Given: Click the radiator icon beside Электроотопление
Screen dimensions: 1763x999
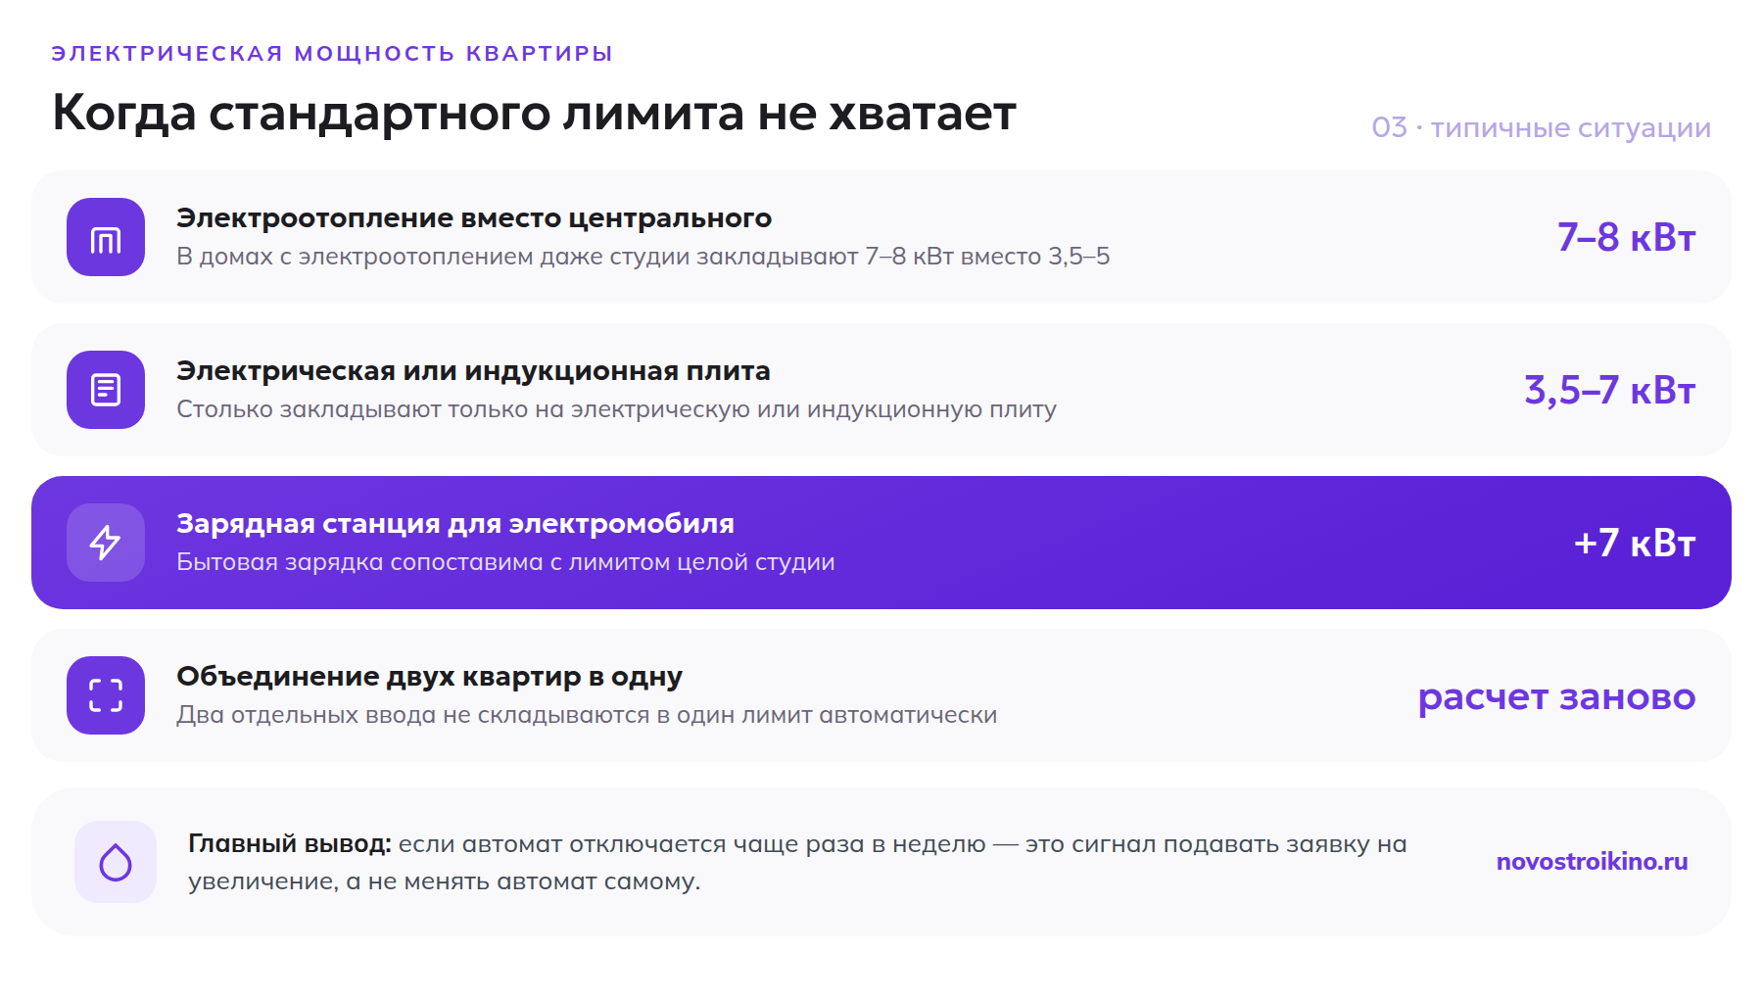Looking at the screenshot, I should pyautogui.click(x=106, y=237).
